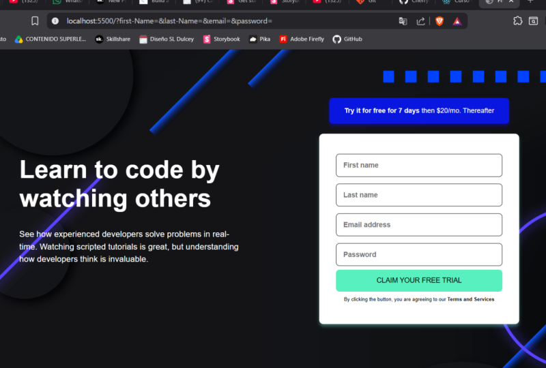
Task: Click the share page icon
Action: [x=420, y=21]
